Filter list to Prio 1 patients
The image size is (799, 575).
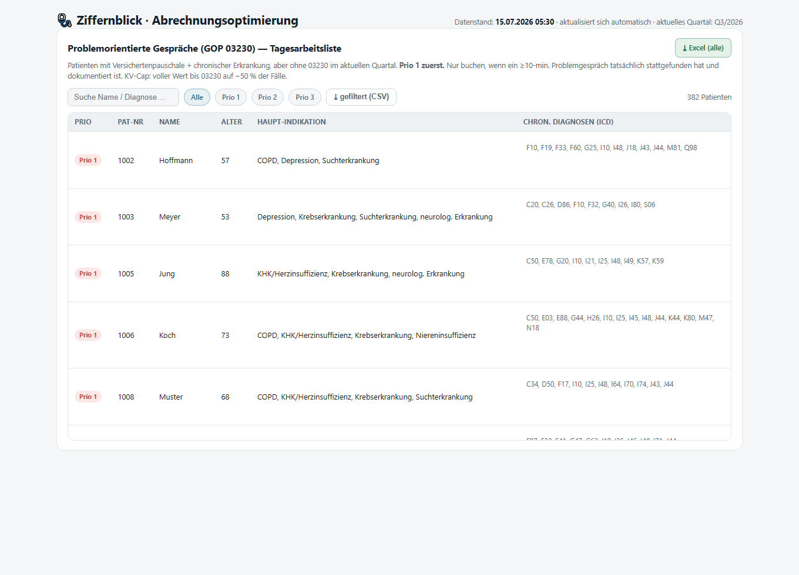[231, 97]
